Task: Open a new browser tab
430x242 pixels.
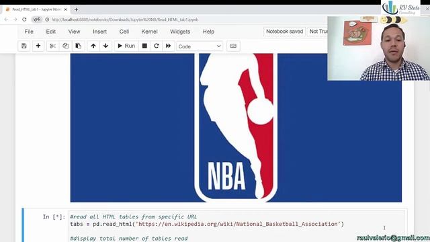Action: click(76, 9)
